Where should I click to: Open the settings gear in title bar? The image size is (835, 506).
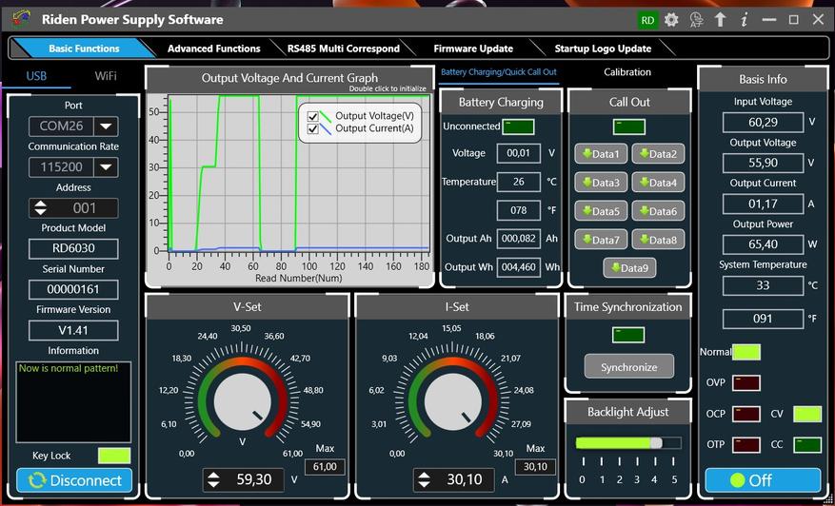[671, 19]
